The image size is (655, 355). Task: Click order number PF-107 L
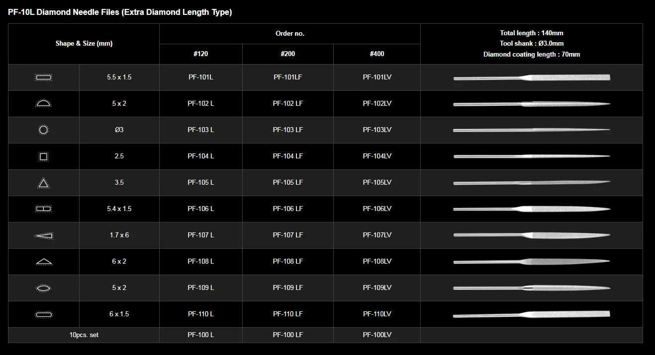tap(200, 235)
